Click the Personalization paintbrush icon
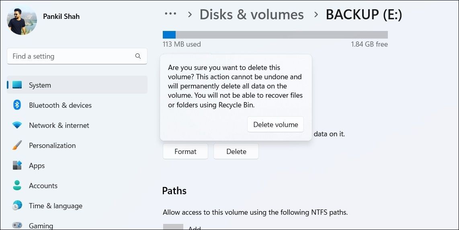Image resolution: width=459 pixels, height=230 pixels. 17,145
